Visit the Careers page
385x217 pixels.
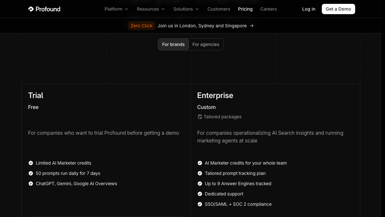click(269, 9)
